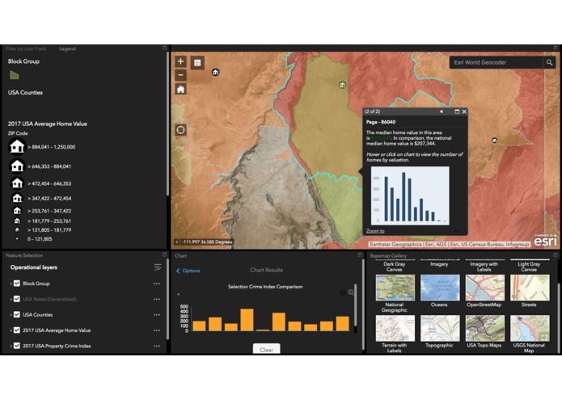
Task: Expand 2017 USA Average Home Value row
Action: pos(11,330)
